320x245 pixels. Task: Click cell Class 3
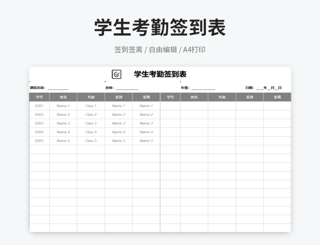point(91,123)
